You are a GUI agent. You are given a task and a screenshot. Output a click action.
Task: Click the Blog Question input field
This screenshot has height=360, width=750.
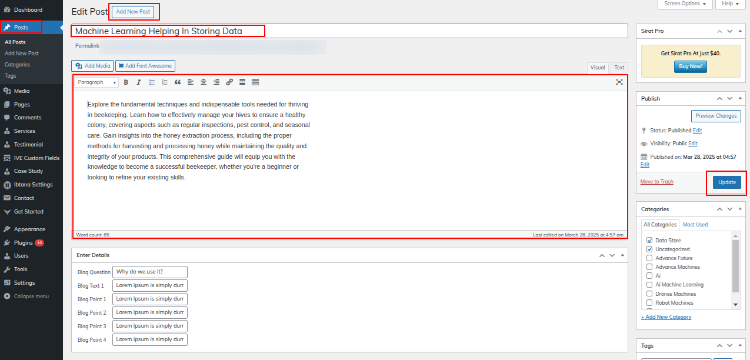pyautogui.click(x=149, y=272)
